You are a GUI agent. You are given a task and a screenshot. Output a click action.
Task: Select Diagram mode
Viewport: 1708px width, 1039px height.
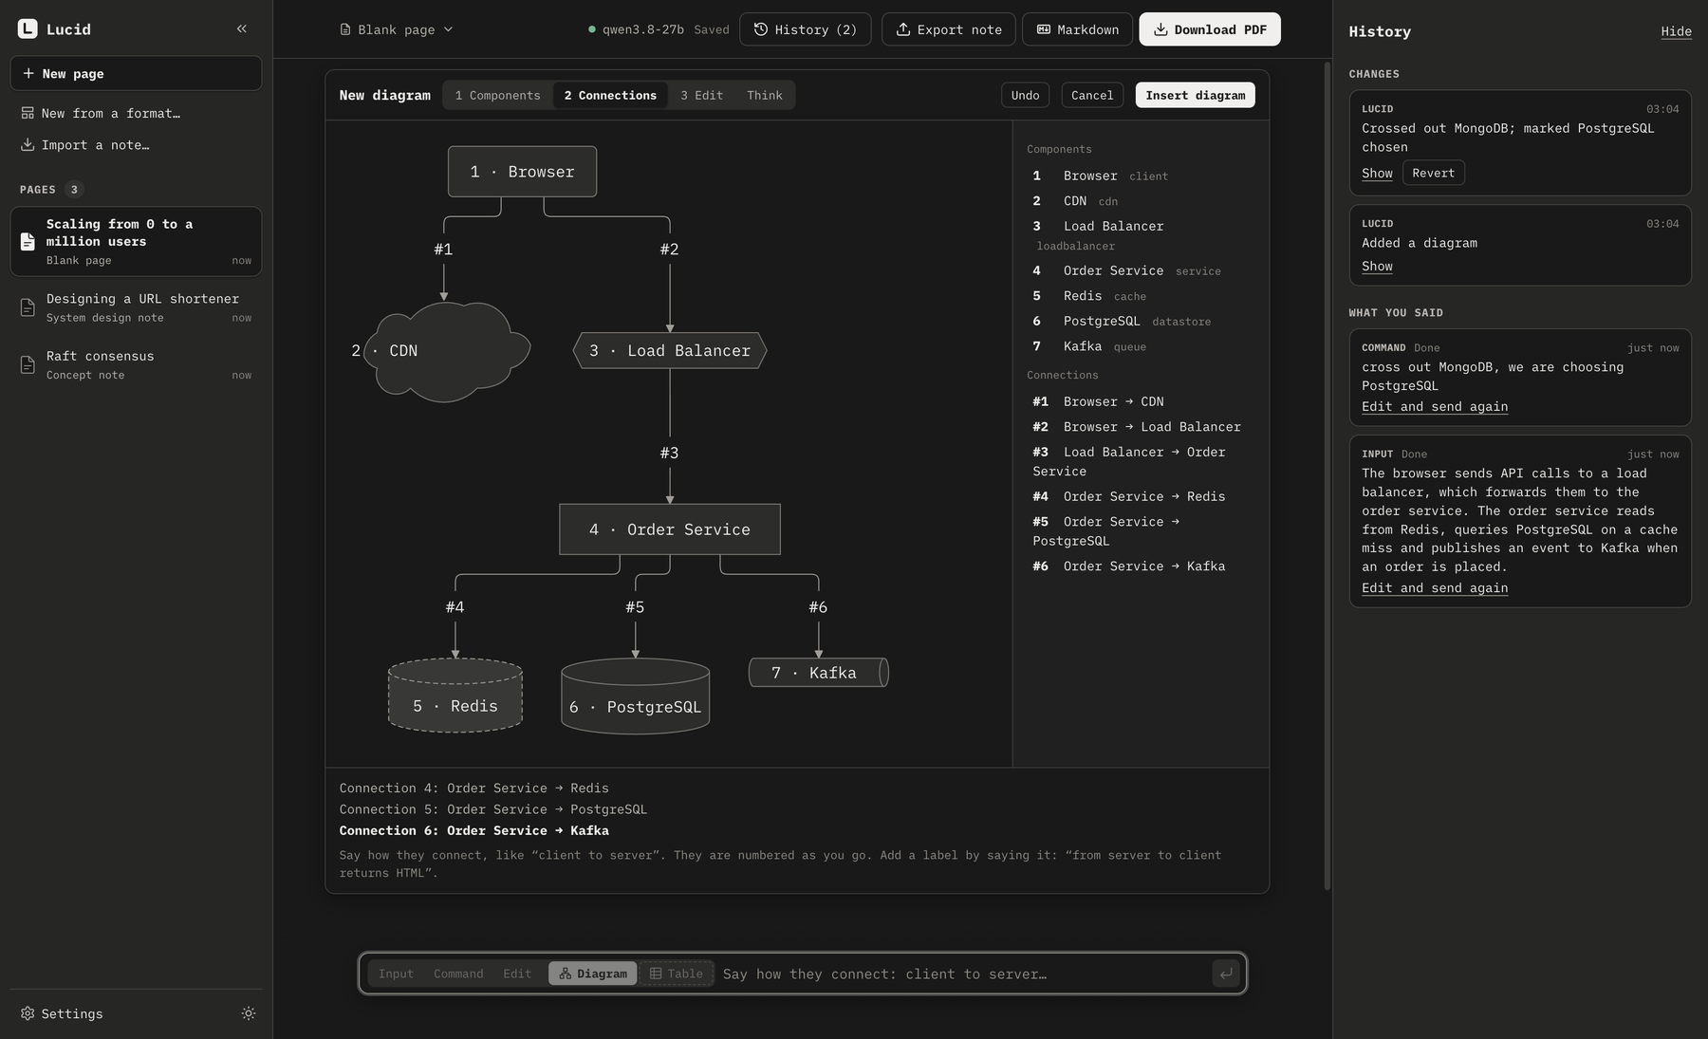click(593, 974)
